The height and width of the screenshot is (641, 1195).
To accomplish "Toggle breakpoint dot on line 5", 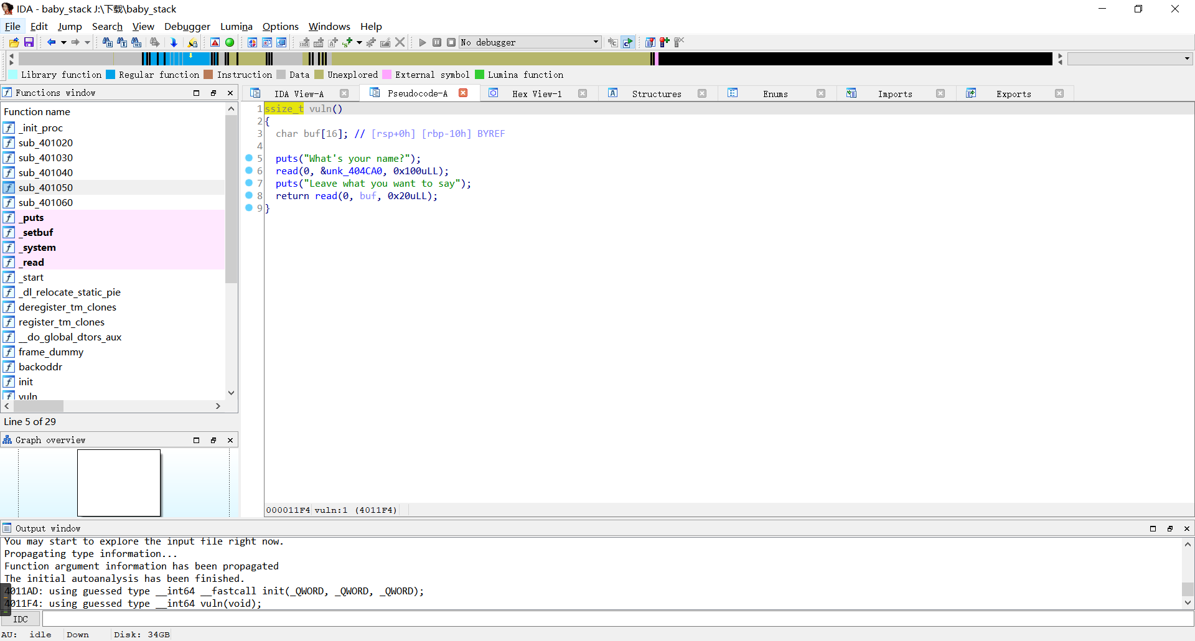I will (x=249, y=158).
